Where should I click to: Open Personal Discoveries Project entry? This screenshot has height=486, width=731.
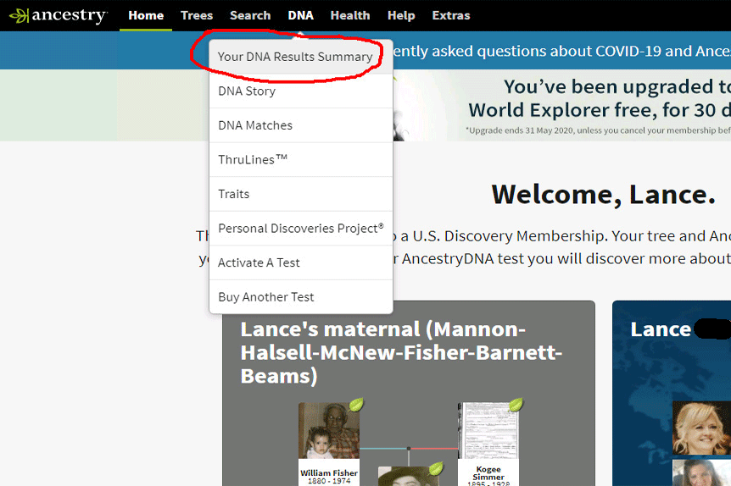[301, 229]
